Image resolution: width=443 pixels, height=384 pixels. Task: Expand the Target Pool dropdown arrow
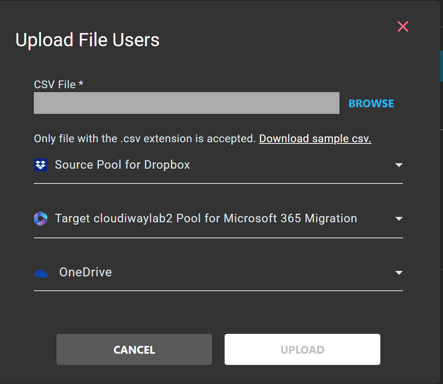click(399, 219)
